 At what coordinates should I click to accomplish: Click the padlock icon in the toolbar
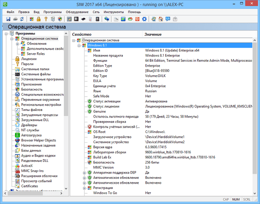click(x=39, y=19)
